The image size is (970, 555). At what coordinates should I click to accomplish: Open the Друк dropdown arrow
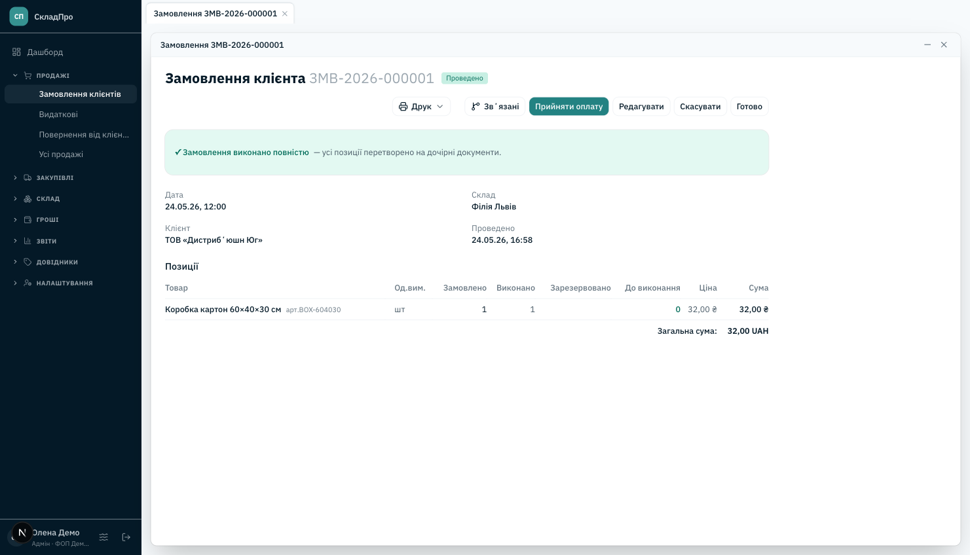(x=440, y=107)
